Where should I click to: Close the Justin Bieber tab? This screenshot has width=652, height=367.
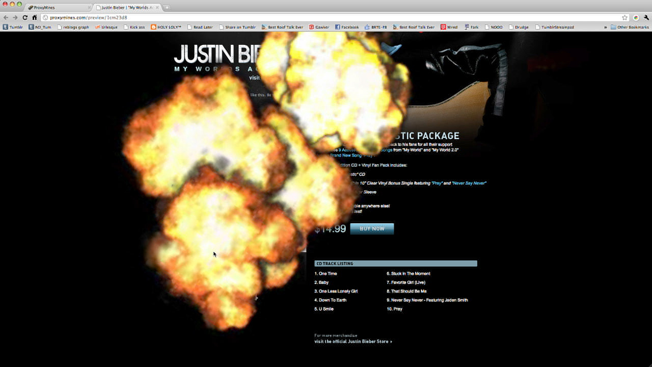[157, 8]
